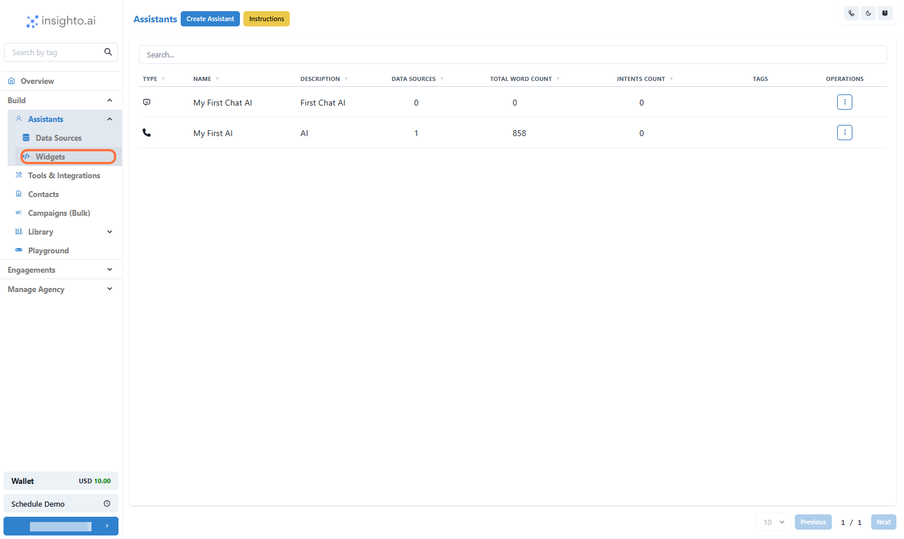Click the My First Chat AI name

[222, 103]
